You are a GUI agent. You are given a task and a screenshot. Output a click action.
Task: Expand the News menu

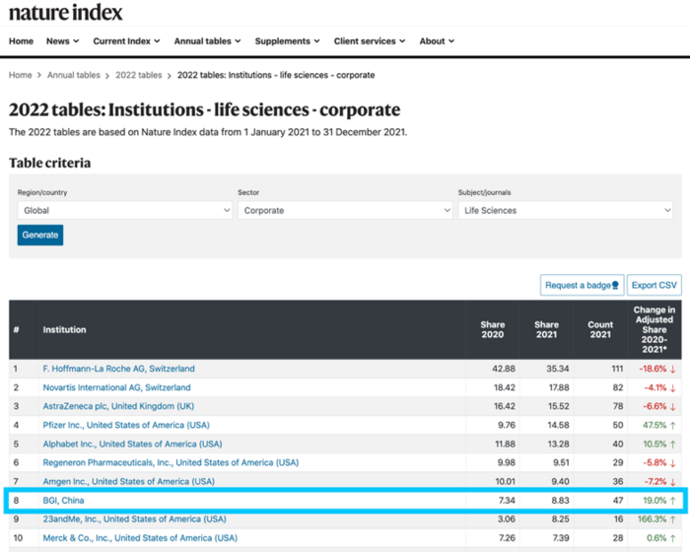[x=62, y=41]
